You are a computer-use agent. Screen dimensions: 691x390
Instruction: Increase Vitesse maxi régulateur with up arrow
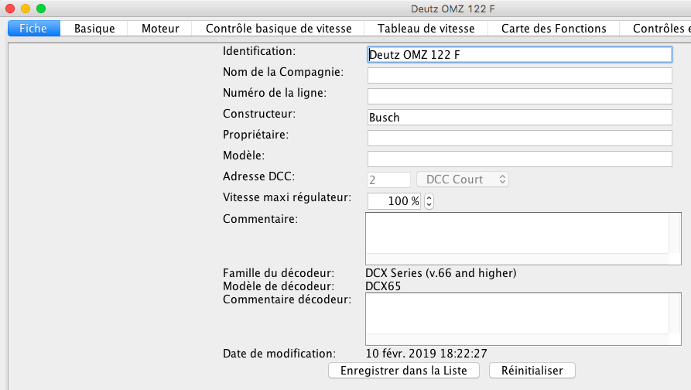tap(429, 197)
